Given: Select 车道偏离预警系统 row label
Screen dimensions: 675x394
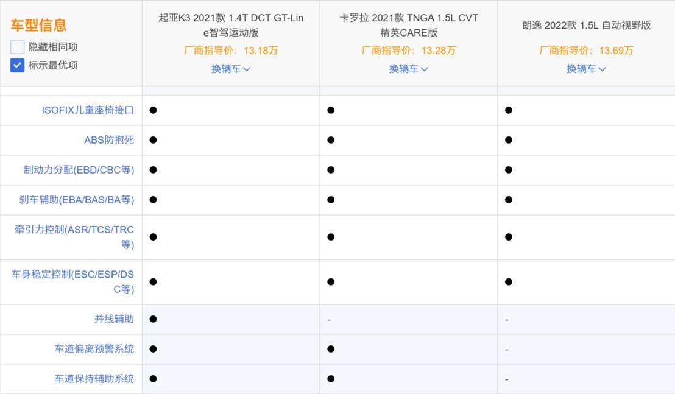Looking at the screenshot, I should tap(94, 349).
